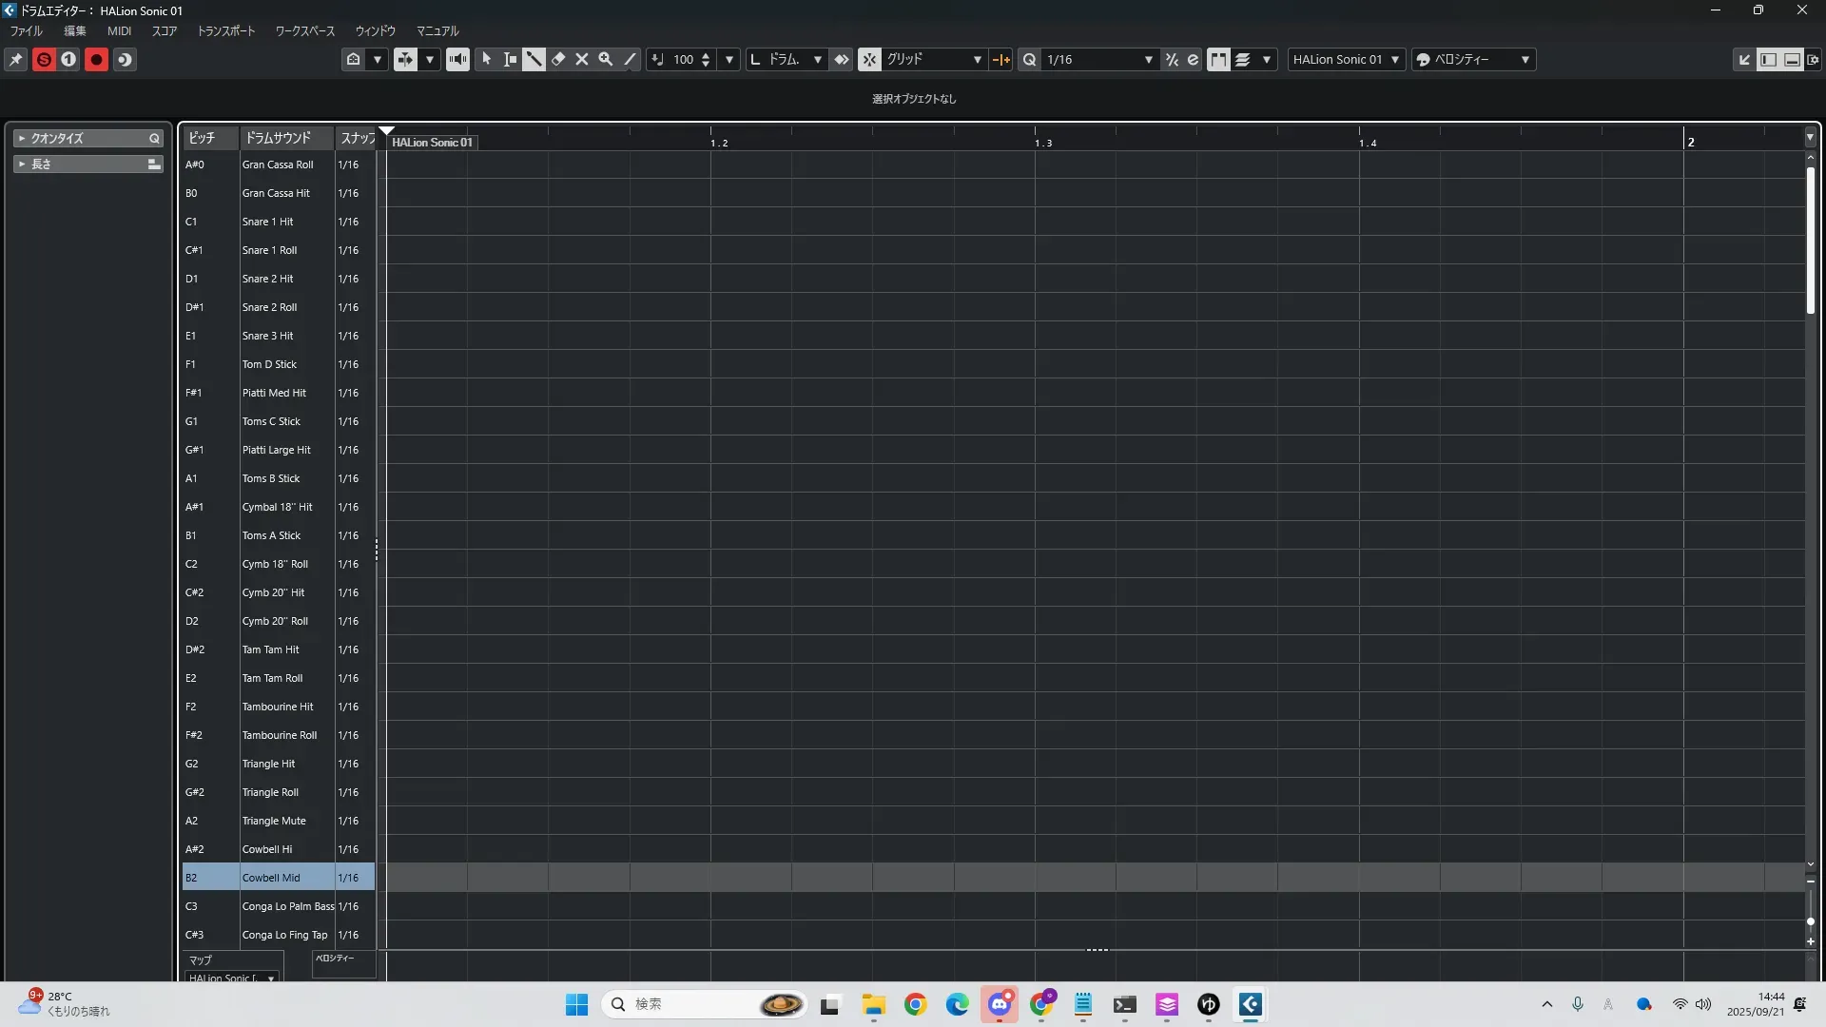
Task: Click the Range Selection tool
Action: tap(510, 59)
